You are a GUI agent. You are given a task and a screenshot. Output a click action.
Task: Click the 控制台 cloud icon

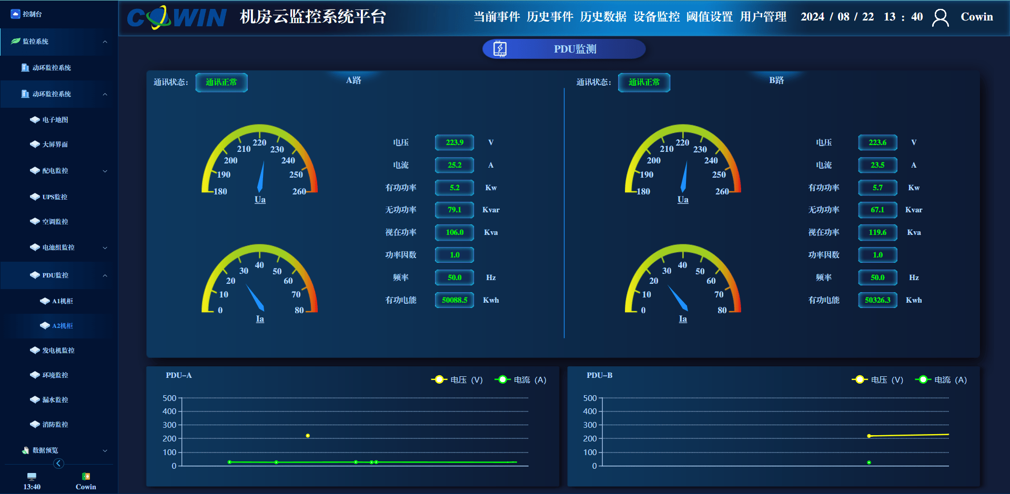(15, 14)
